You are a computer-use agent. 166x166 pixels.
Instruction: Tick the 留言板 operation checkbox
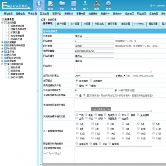tap(110, 144)
